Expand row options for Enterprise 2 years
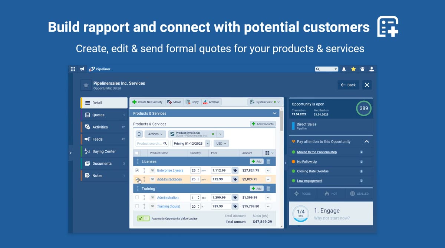The height and width of the screenshot is (248, 445). [268, 170]
